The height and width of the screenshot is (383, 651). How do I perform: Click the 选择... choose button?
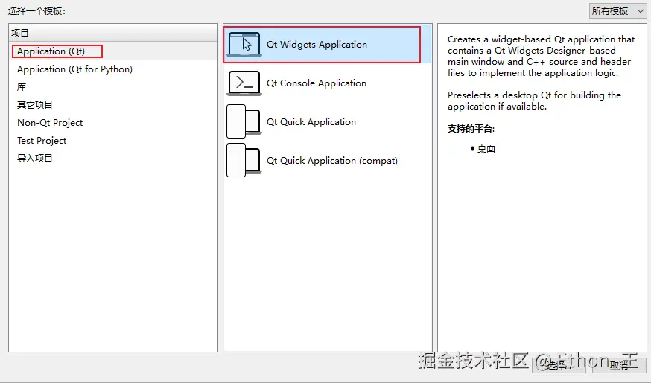pos(559,364)
